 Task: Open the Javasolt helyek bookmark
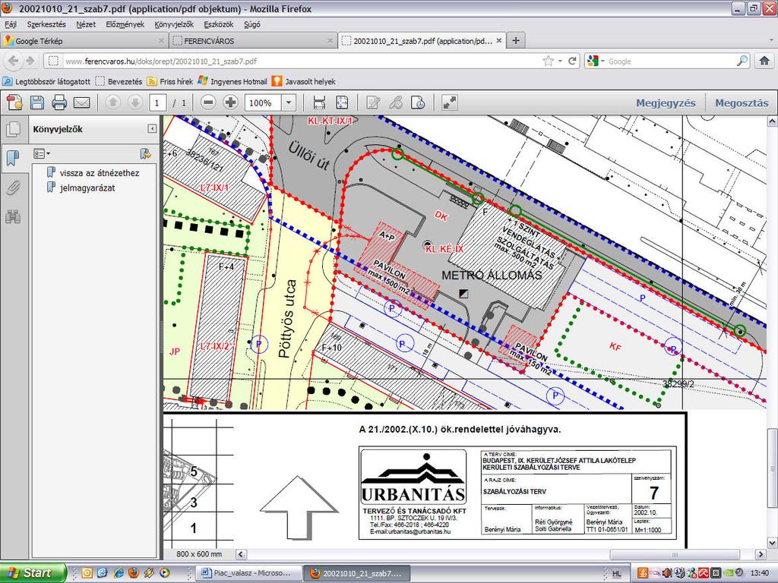pyautogui.click(x=304, y=81)
